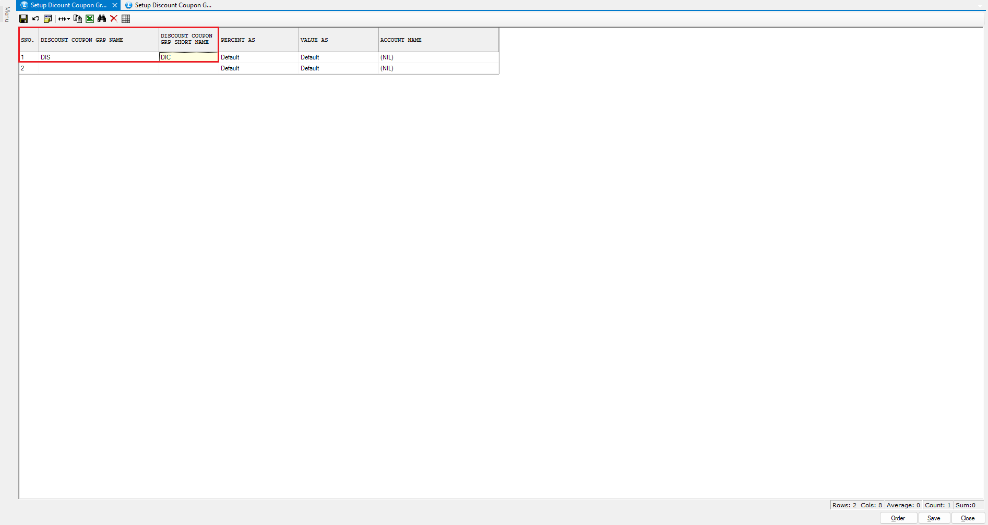Click the grid layout icon
Screen dimensions: 988x525
click(126, 19)
